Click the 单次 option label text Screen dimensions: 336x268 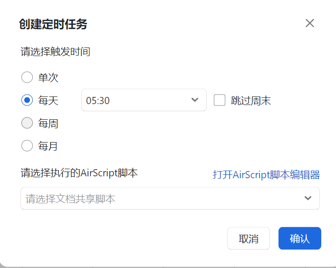48,77
